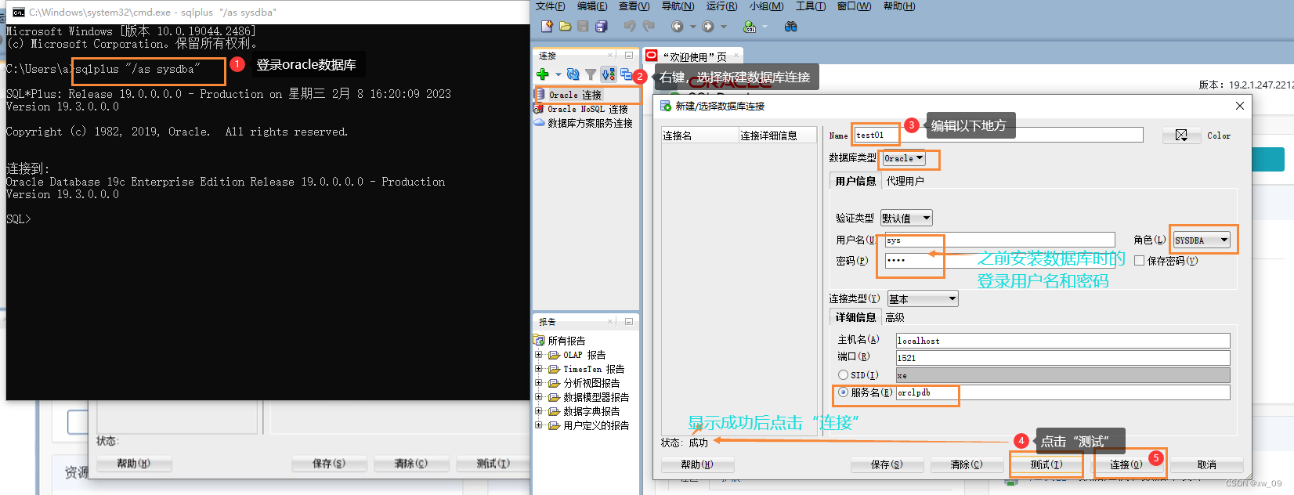Open the 运行(R) menu

point(721,6)
